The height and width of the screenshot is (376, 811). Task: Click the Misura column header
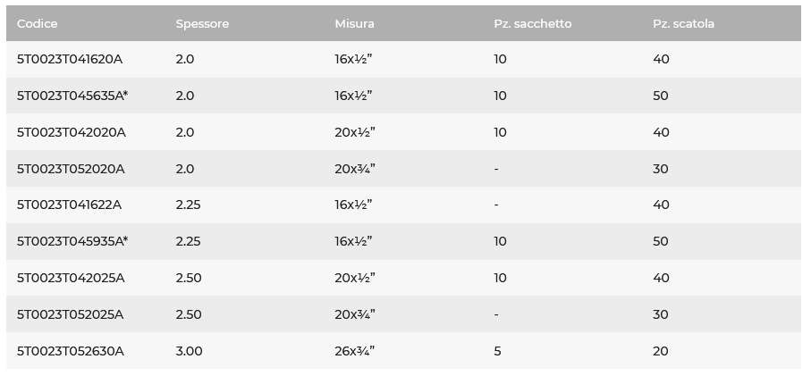coord(354,23)
